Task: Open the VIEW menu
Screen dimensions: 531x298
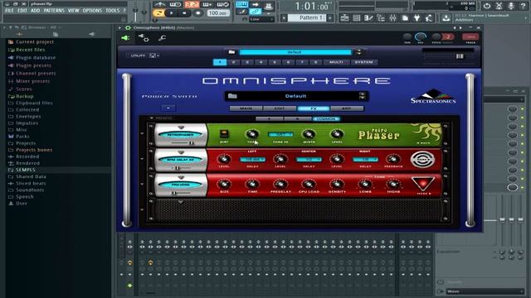Action: point(74,11)
